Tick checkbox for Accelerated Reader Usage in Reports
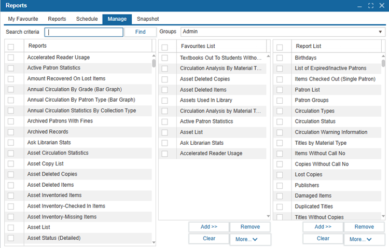The width and height of the screenshot is (389, 248). pos(11,58)
